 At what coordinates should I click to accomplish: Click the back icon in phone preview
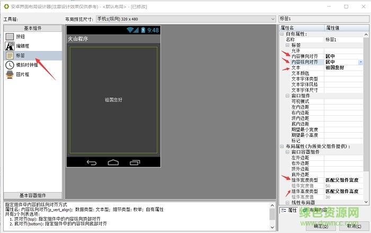pos(92,162)
